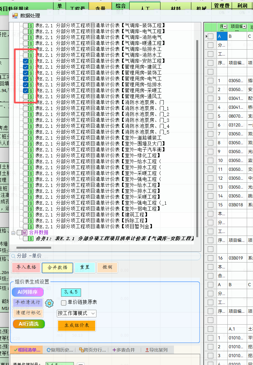Click the S sheet icon for 消防水池泵房、门_5
Viewport: 253px width, 365px height.
(x=31, y=132)
